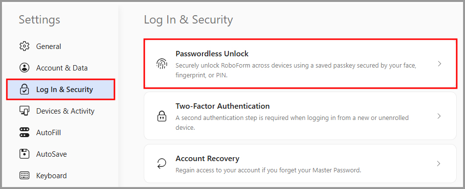Open Account Recovery using its chevron arrow
465x189 pixels.
click(440, 164)
